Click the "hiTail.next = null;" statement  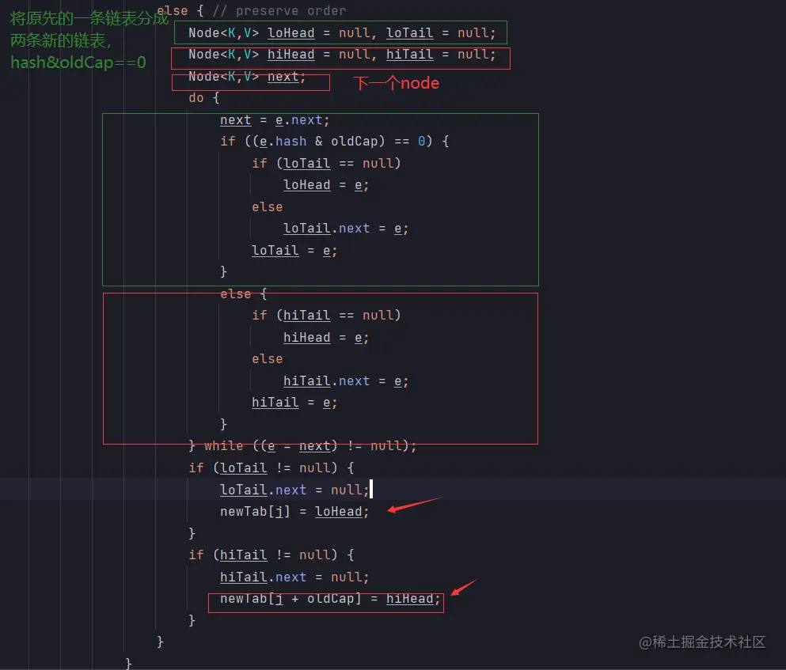(x=294, y=577)
